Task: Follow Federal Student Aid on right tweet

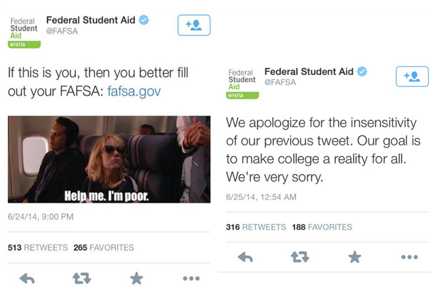Action: 412,76
